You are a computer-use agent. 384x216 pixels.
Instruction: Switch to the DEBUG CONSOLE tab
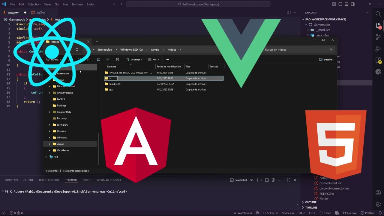pyautogui.click(x=49, y=180)
